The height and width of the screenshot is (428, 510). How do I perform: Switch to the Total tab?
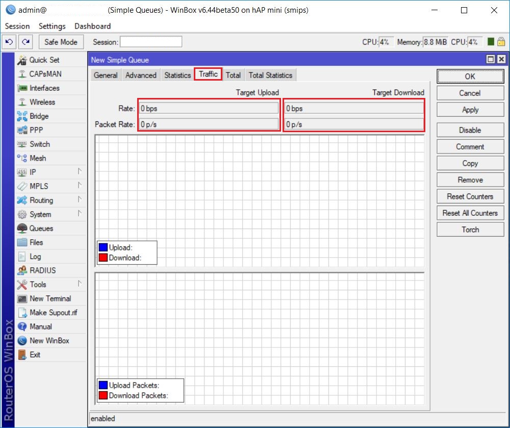[233, 75]
